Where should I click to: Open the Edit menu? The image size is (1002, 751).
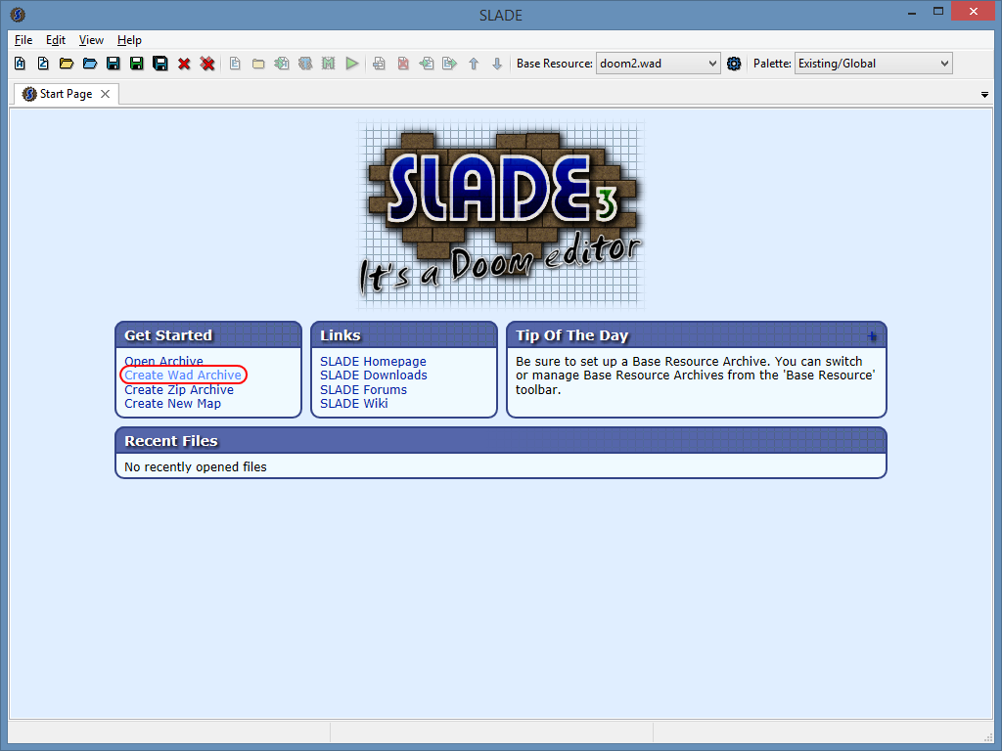56,39
